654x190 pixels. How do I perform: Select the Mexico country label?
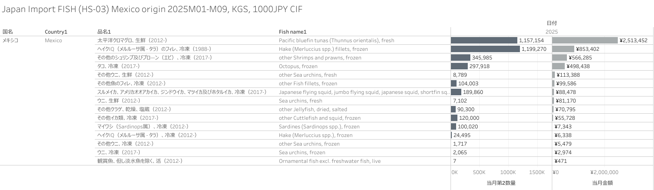[53, 40]
